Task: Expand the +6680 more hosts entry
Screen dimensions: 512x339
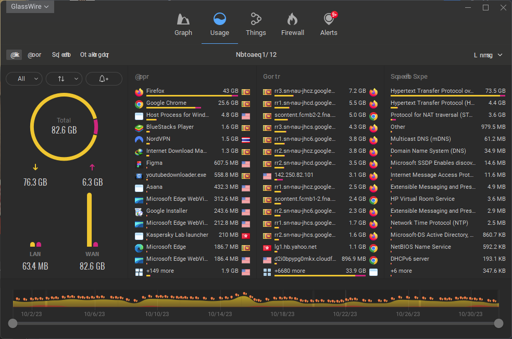Action: coord(320,271)
